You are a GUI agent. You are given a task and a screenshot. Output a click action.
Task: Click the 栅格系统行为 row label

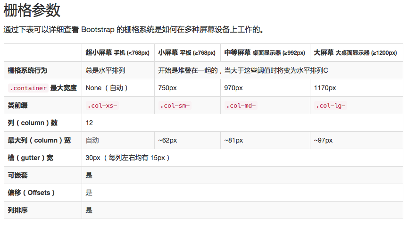tap(27, 70)
